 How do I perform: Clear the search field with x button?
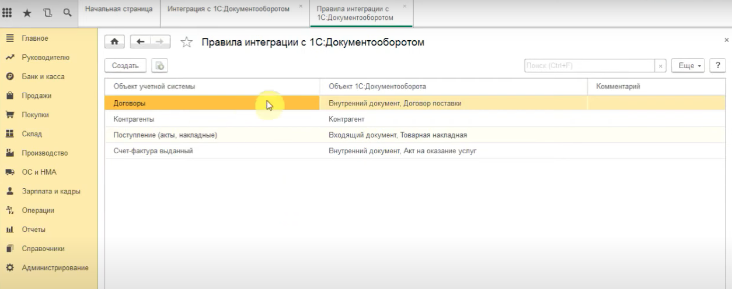(x=660, y=66)
